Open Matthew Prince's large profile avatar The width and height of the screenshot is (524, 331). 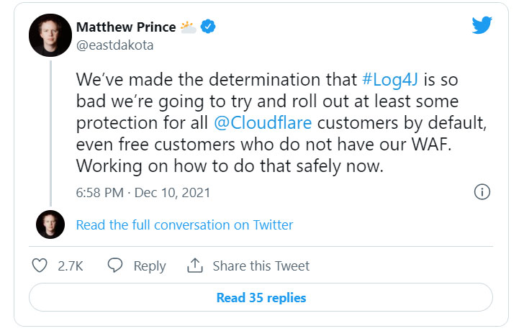(50, 35)
